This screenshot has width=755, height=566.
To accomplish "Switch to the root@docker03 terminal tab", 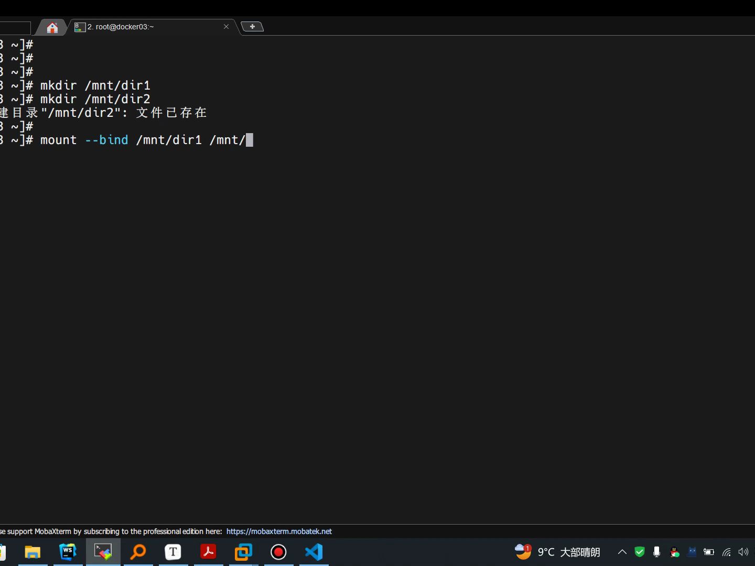I will click(131, 27).
